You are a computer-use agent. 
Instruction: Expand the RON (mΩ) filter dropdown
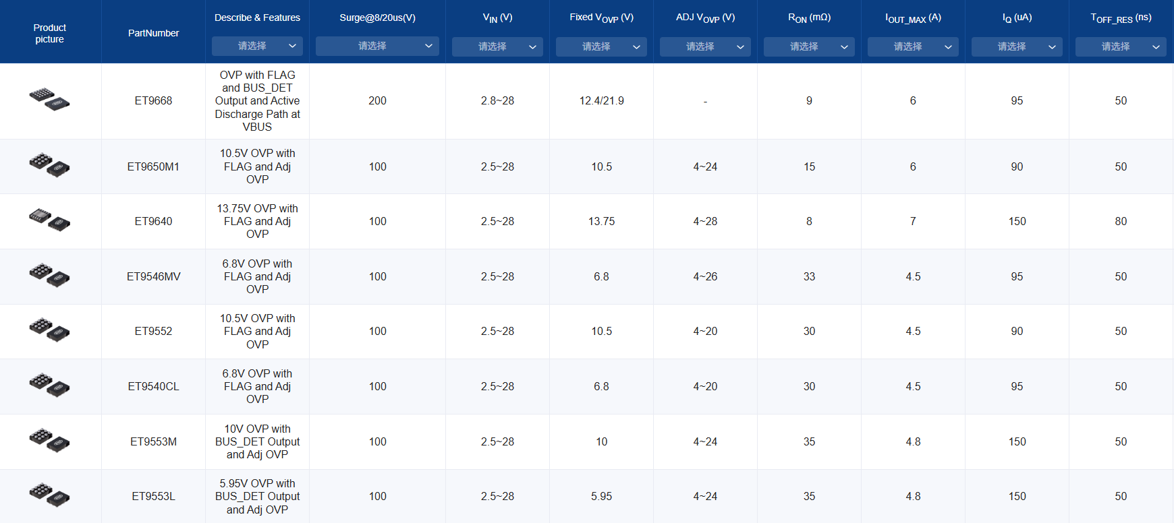click(x=809, y=47)
